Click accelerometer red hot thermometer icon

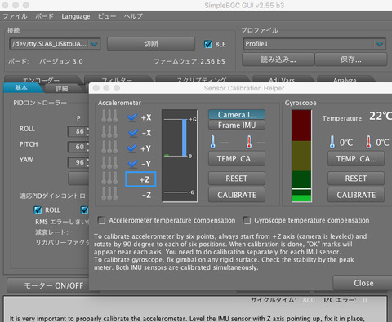249,142
